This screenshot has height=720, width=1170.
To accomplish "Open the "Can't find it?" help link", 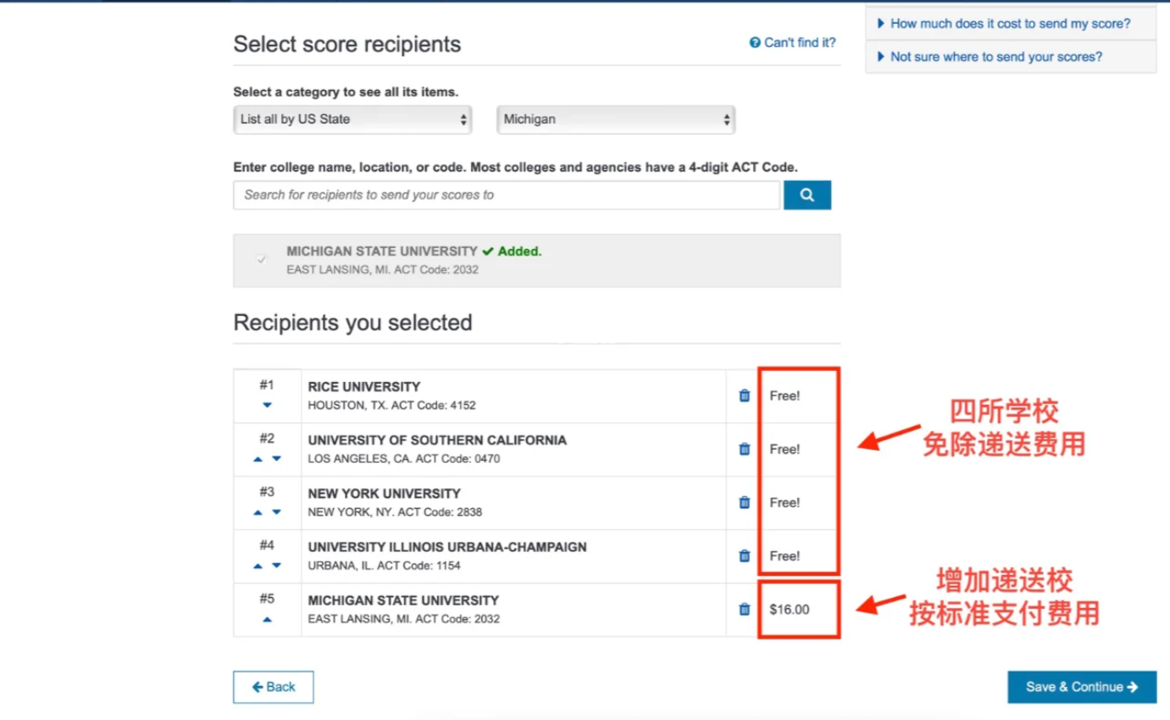I will [793, 42].
